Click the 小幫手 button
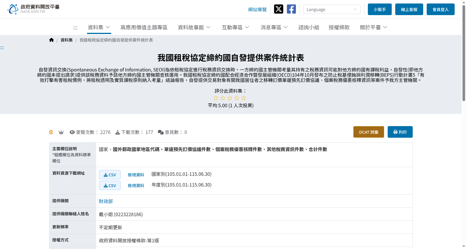This screenshot has height=249, width=466. click(x=380, y=9)
